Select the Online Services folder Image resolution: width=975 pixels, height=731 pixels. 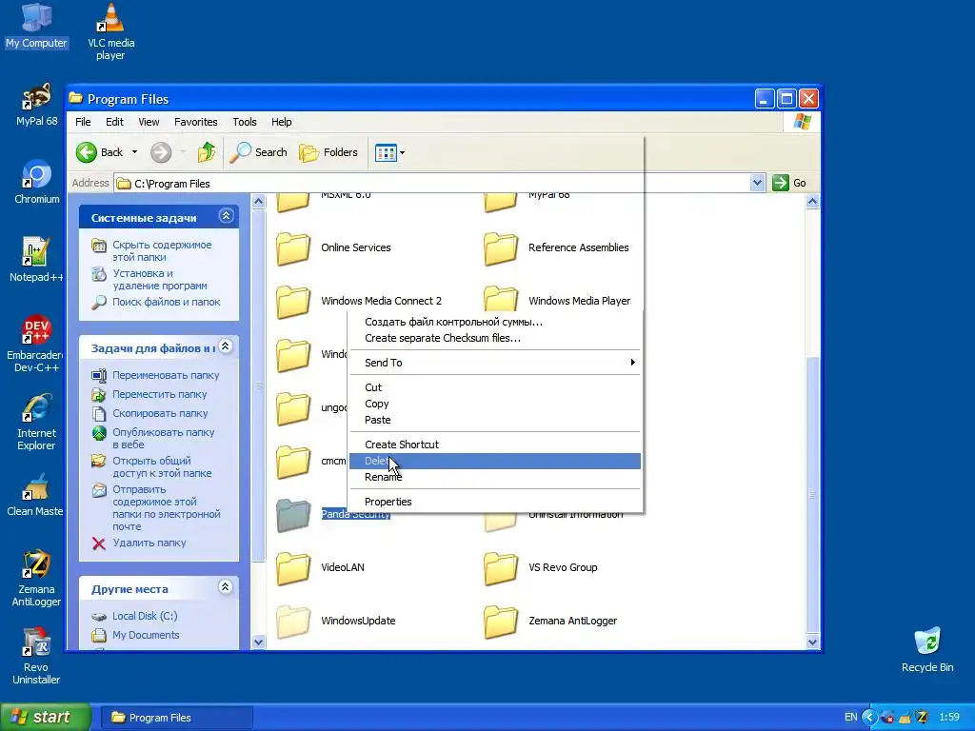click(x=333, y=248)
